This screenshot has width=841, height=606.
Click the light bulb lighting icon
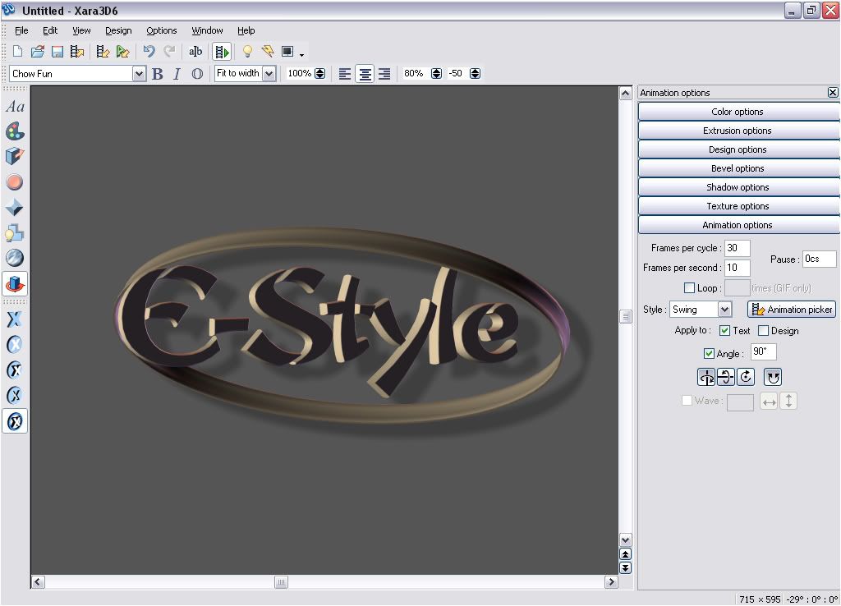tap(247, 52)
